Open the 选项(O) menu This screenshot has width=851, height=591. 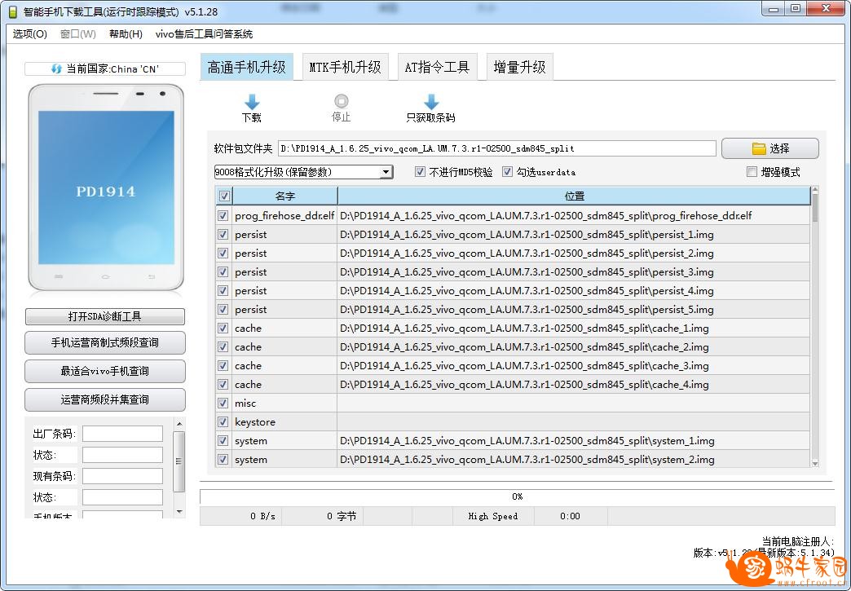click(30, 34)
